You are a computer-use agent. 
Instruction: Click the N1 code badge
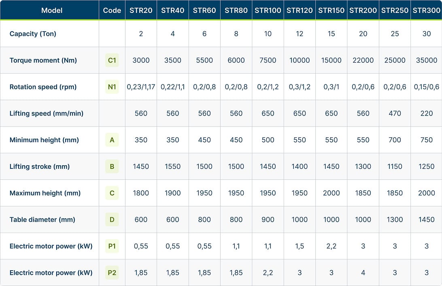112,87
